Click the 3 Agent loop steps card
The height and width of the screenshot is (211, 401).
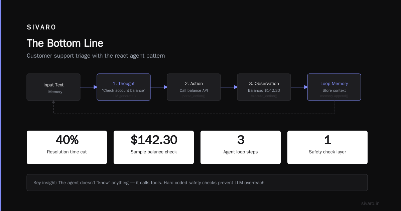(x=241, y=147)
